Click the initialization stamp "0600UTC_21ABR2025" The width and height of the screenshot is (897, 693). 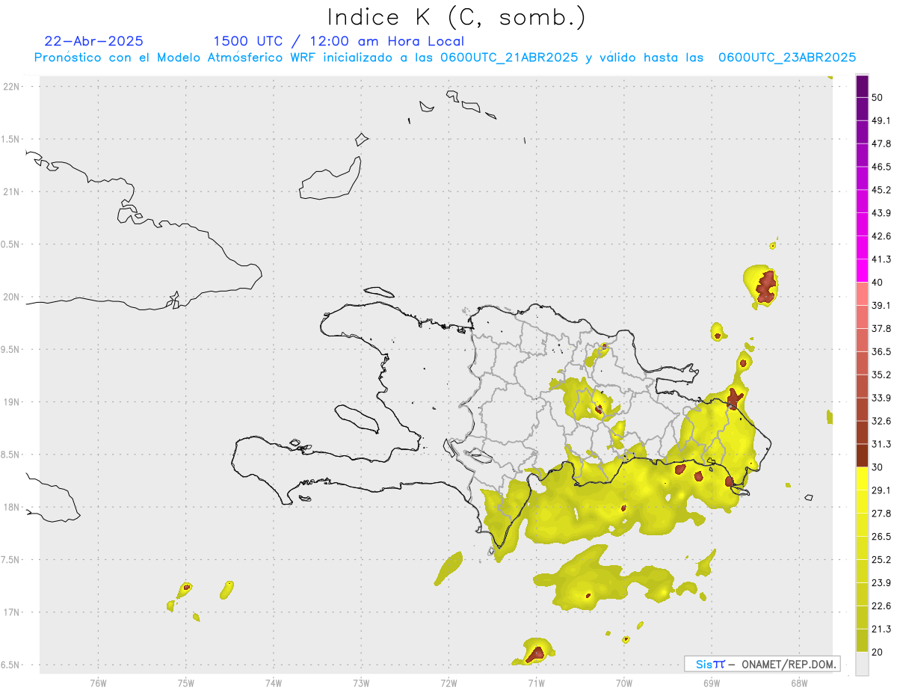[x=509, y=58]
